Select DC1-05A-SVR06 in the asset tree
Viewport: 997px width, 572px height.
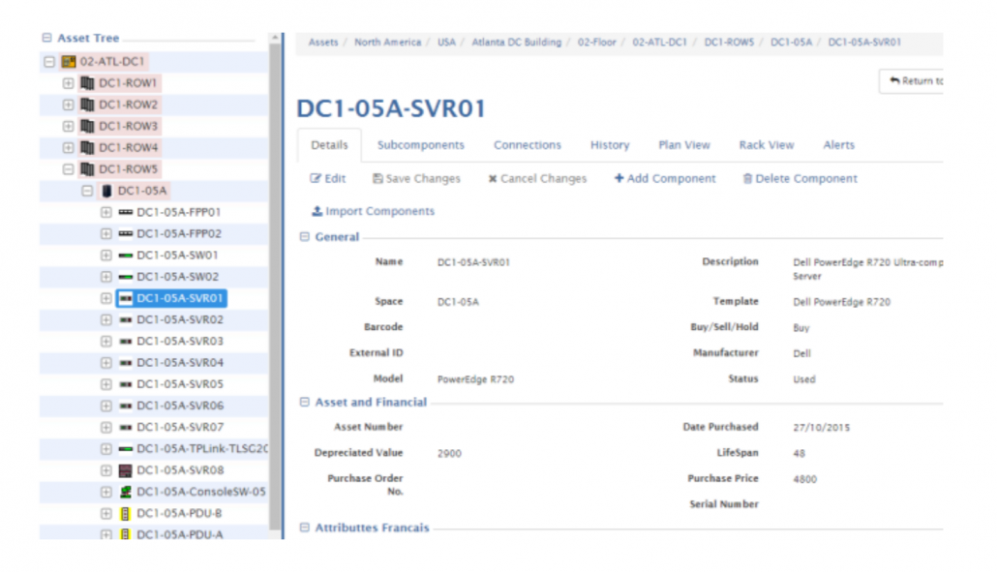pyautogui.click(x=179, y=406)
